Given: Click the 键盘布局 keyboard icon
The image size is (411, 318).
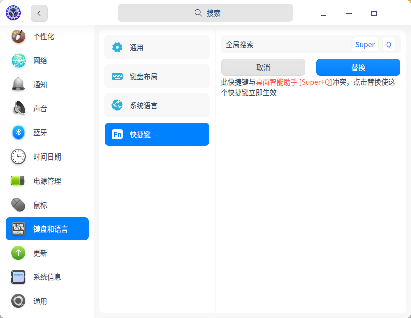Looking at the screenshot, I should point(117,76).
